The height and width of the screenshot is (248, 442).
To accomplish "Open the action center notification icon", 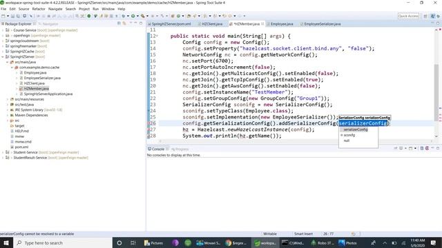I will pyautogui.click(x=434, y=242).
